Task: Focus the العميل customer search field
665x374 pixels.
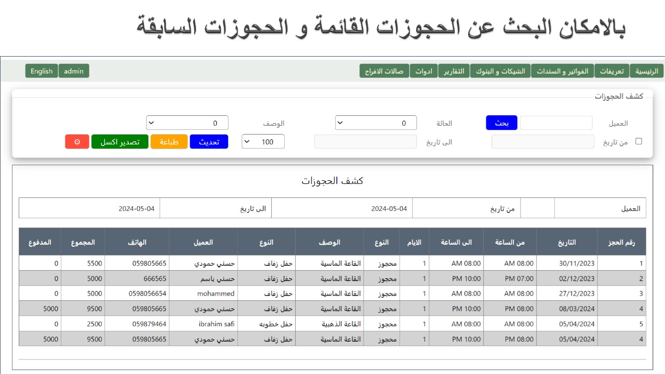Action: (x=556, y=123)
